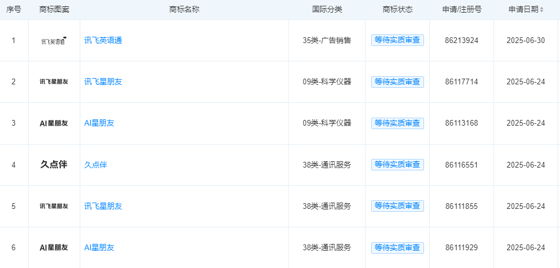560x268 pixels.
Task: Sort by 申请日期 using the sort arrows
Action: (542, 10)
